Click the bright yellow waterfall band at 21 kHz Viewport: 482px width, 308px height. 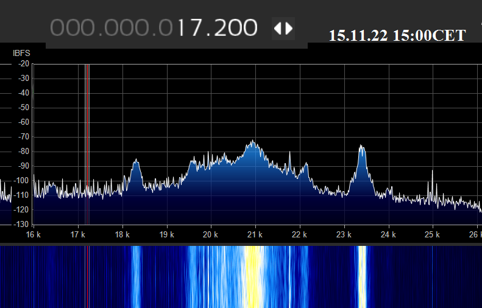(x=253, y=277)
